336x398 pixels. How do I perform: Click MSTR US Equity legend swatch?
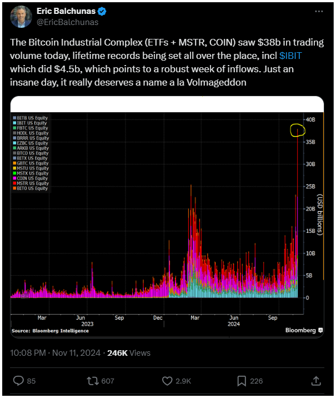coord(14,183)
